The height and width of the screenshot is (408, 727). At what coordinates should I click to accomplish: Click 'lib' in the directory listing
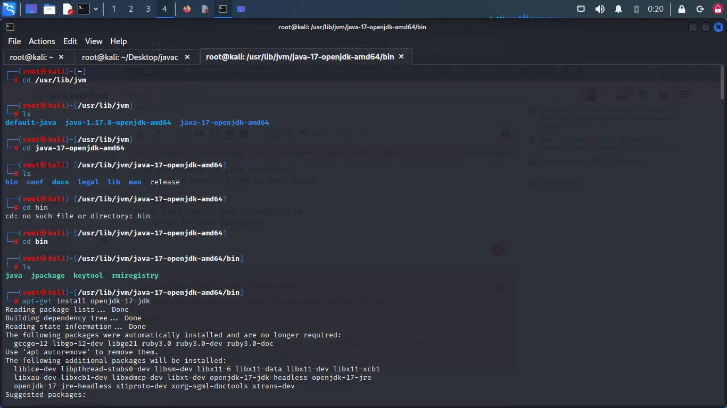(114, 182)
